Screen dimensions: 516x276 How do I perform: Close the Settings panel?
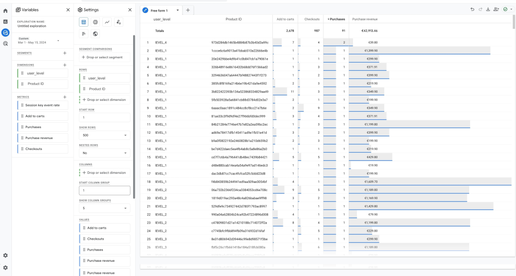pyautogui.click(x=130, y=10)
